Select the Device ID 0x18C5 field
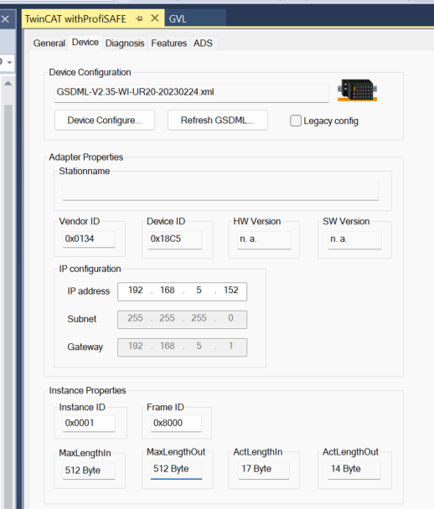The height and width of the screenshot is (509, 434). tap(175, 240)
